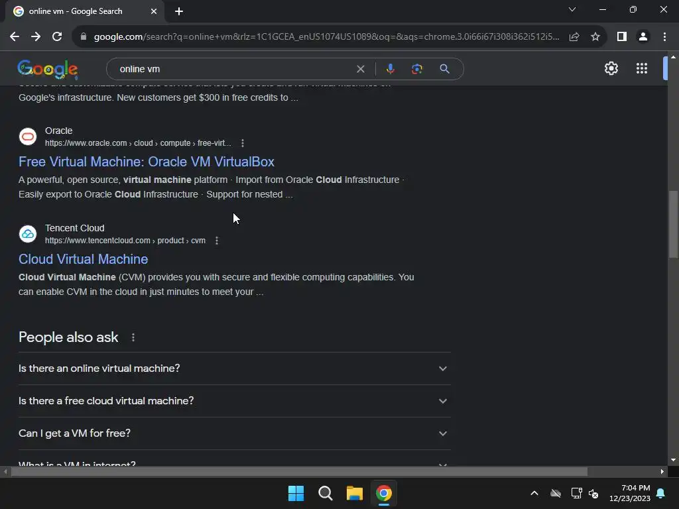Click the Tencent Cloud site name

pyautogui.click(x=74, y=228)
